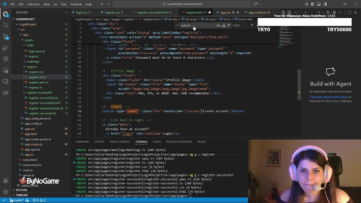
Task: Open the Copilot chat icon in the title bar
Action: [x=256, y=4]
